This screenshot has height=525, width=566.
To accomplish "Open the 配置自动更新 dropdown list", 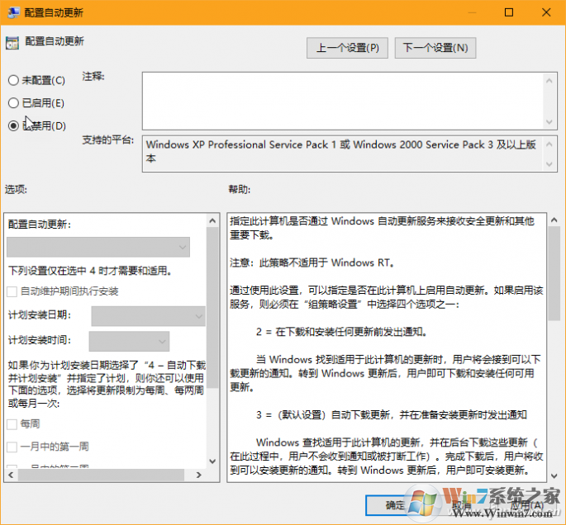I will pos(98,247).
